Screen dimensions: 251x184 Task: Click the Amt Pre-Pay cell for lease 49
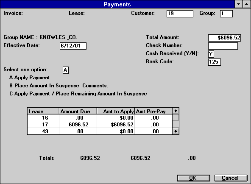(153, 131)
